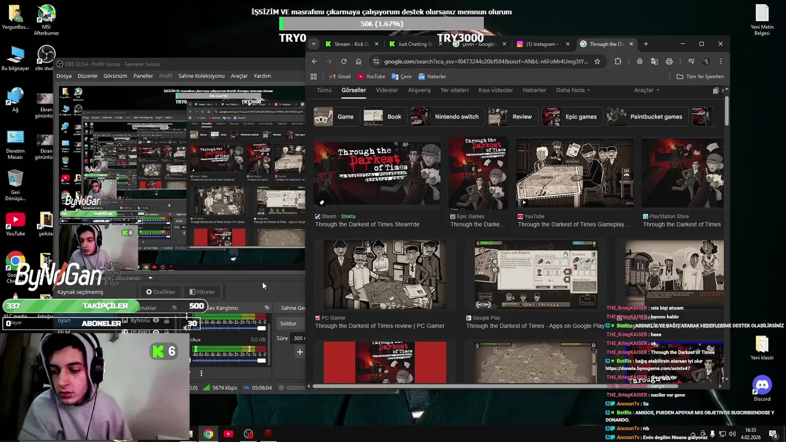The width and height of the screenshot is (786, 442).
Task: Open Chrome media control icon
Action: tap(691, 61)
